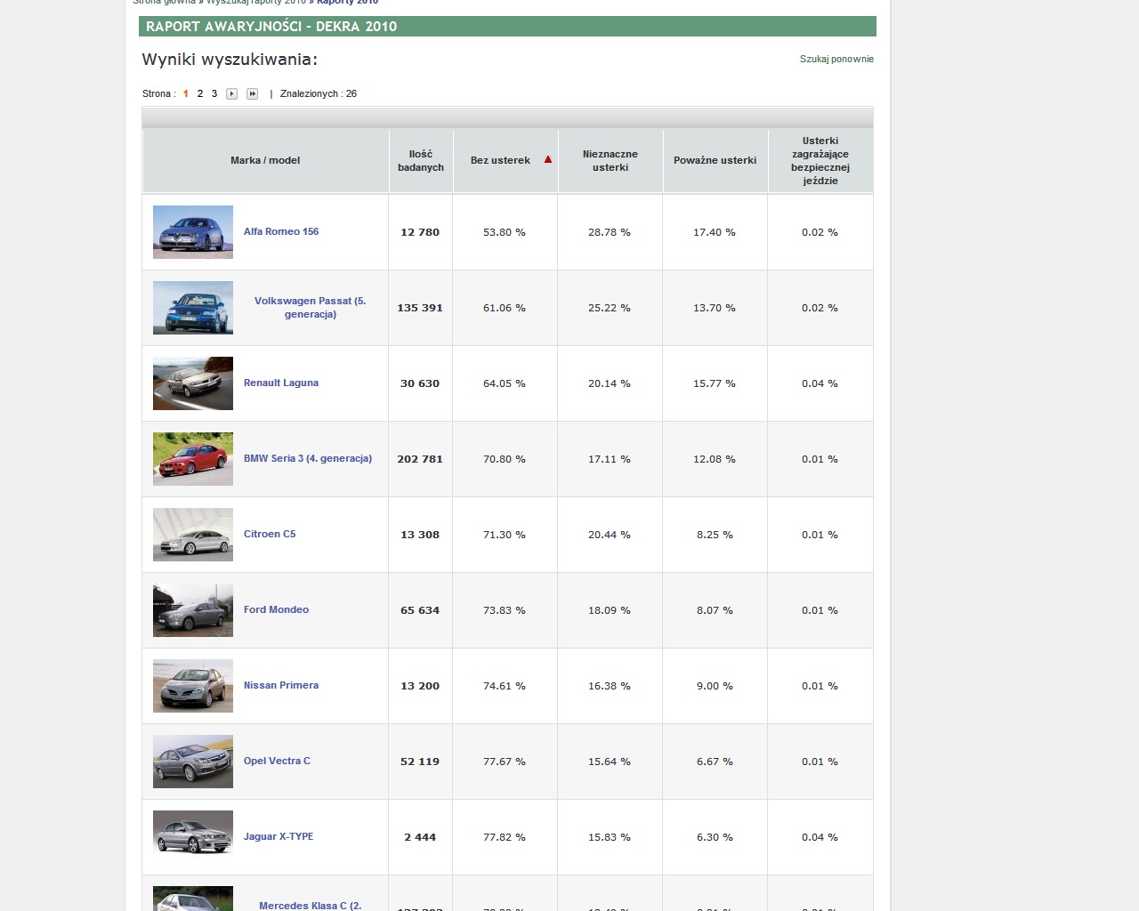Sort by Poważne usterki column header
Image resolution: width=1139 pixels, height=911 pixels.
(x=715, y=160)
